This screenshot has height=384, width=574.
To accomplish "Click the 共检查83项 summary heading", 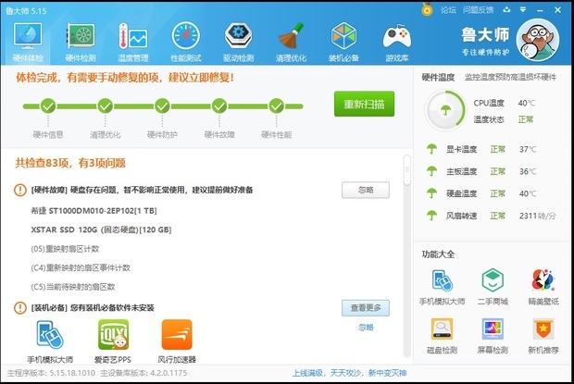I will click(70, 163).
